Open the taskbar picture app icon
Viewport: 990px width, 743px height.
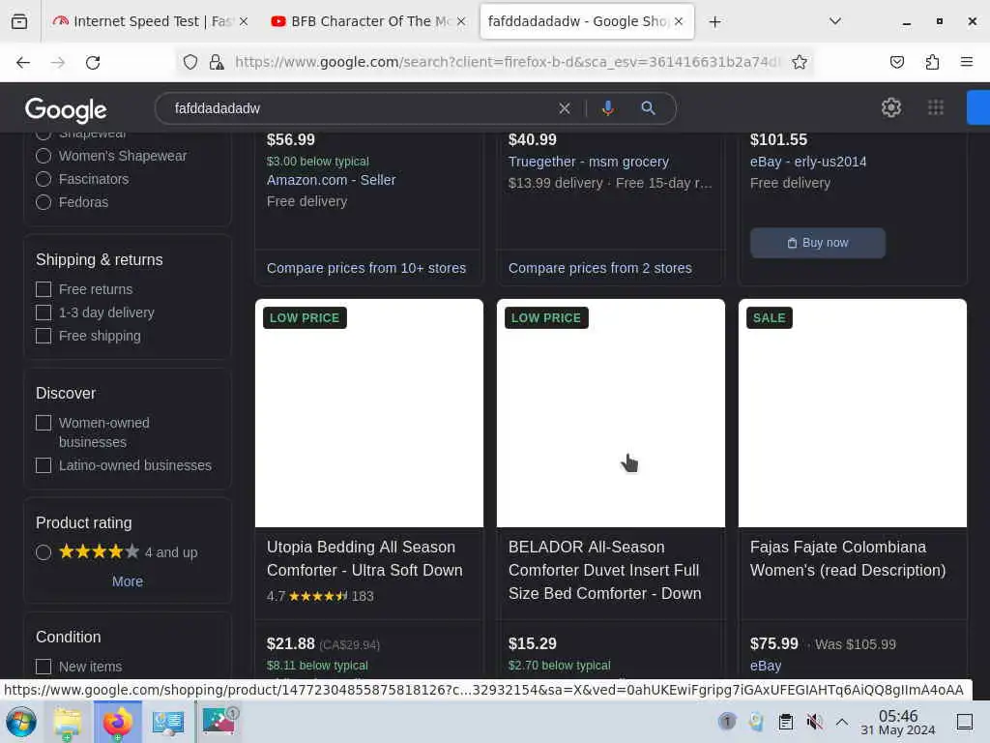pyautogui.click(x=219, y=722)
